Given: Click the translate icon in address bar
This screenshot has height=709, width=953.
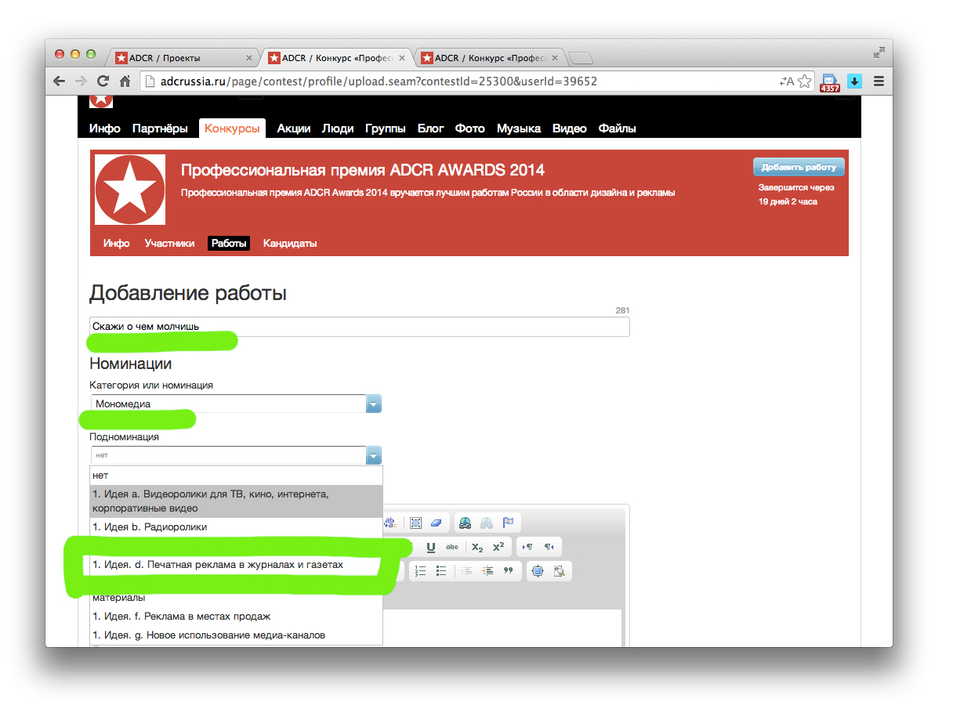Looking at the screenshot, I should tap(787, 81).
